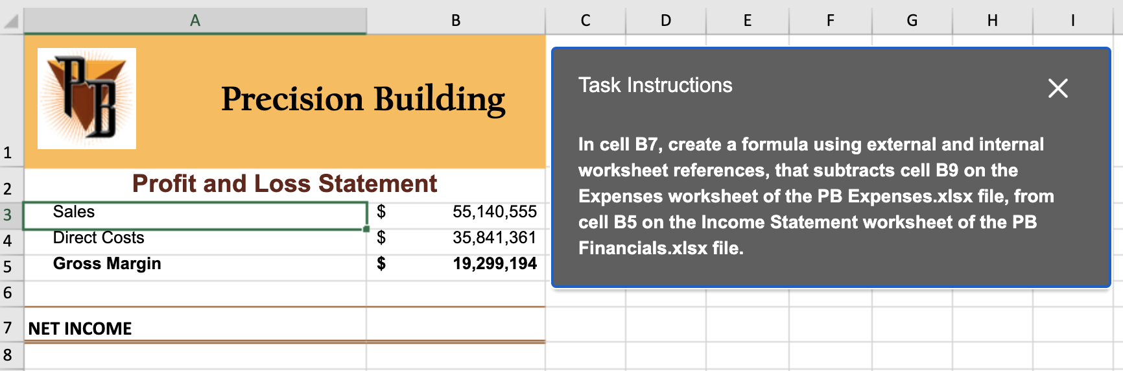Select row 1 header
The height and width of the screenshot is (371, 1123).
click(12, 101)
